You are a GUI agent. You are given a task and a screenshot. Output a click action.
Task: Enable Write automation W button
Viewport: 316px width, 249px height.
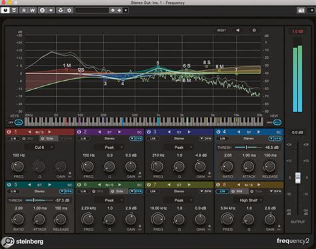click(x=32, y=10)
